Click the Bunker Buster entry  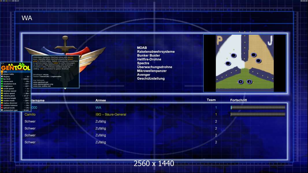click(x=149, y=55)
